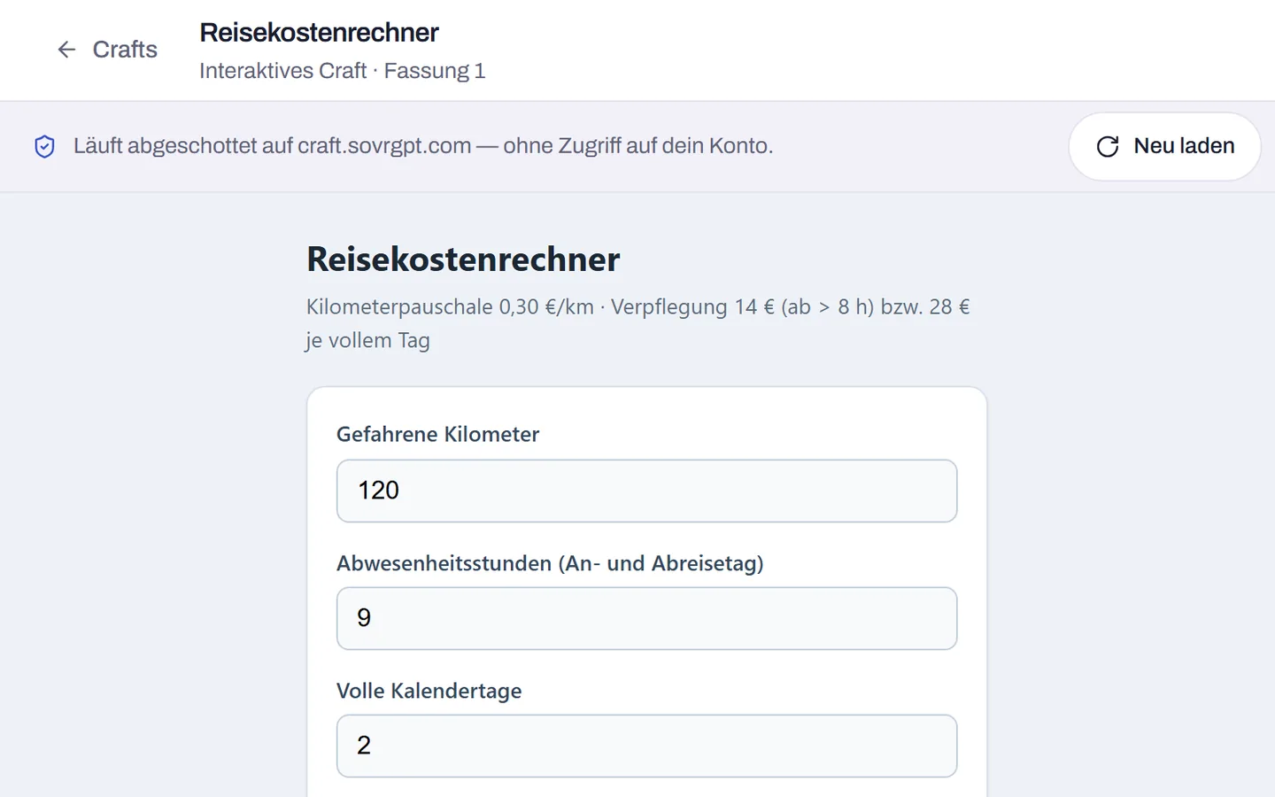Click the Abwesenheitsstunden input containing 9
This screenshot has height=797, width=1275.
[646, 618]
